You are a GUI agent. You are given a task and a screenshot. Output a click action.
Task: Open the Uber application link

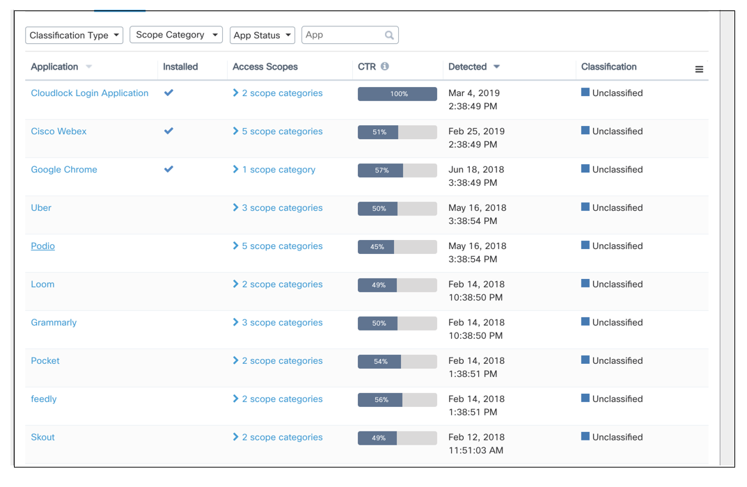41,207
